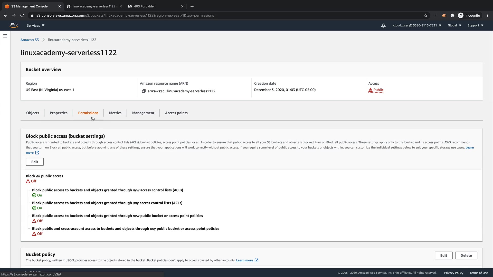The height and width of the screenshot is (277, 493).
Task: Bookmark this page with star icon
Action: [426, 15]
